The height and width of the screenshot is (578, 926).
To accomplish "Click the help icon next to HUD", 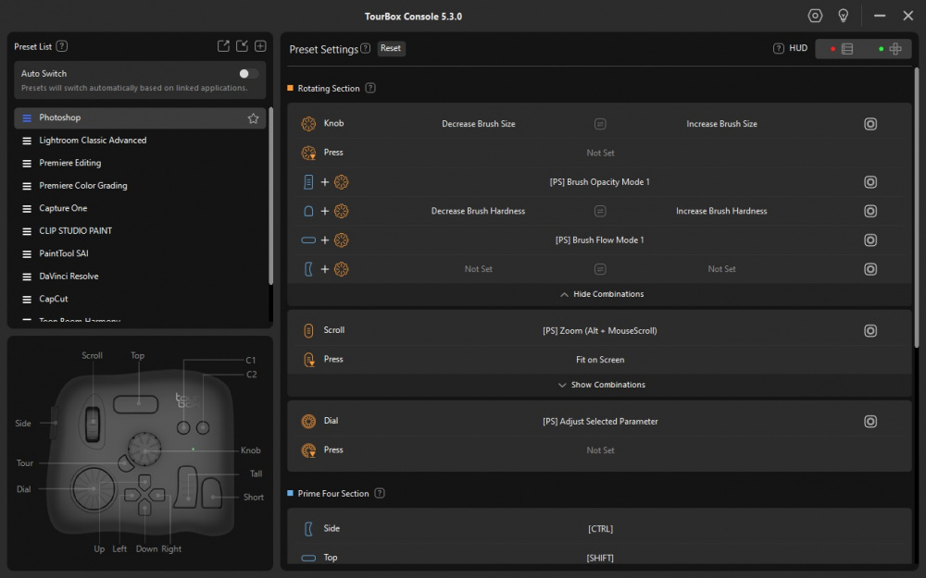I will click(779, 48).
